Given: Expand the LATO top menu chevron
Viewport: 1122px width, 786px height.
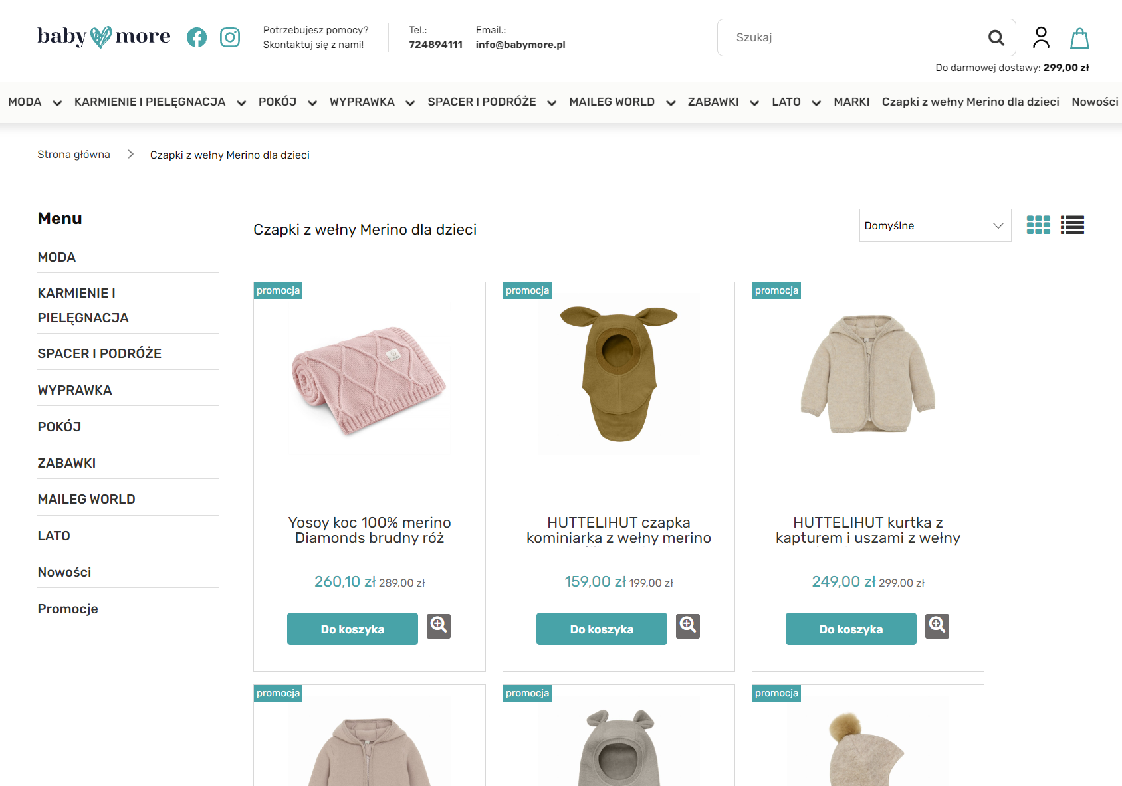Looking at the screenshot, I should tap(816, 103).
